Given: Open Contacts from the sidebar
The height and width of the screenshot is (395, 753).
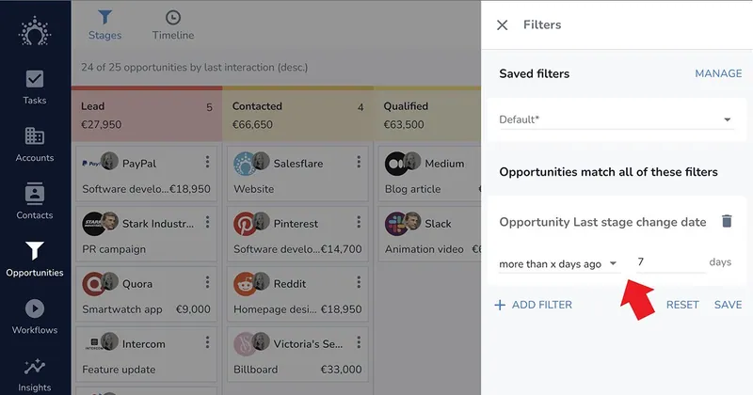Looking at the screenshot, I should coord(35,201).
